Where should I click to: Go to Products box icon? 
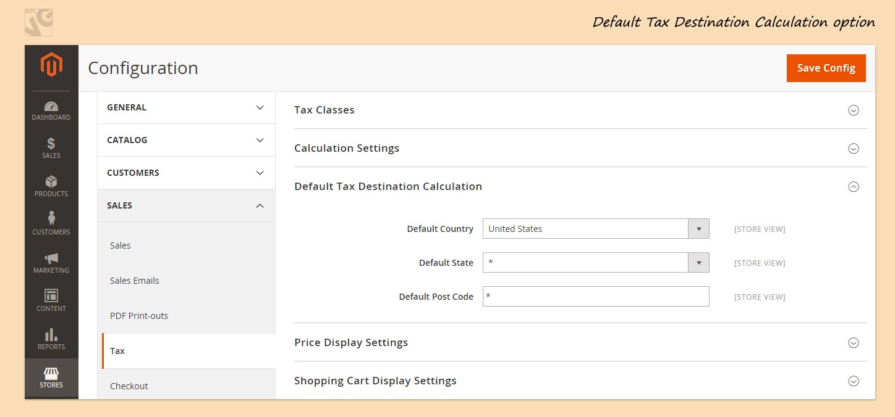[51, 182]
